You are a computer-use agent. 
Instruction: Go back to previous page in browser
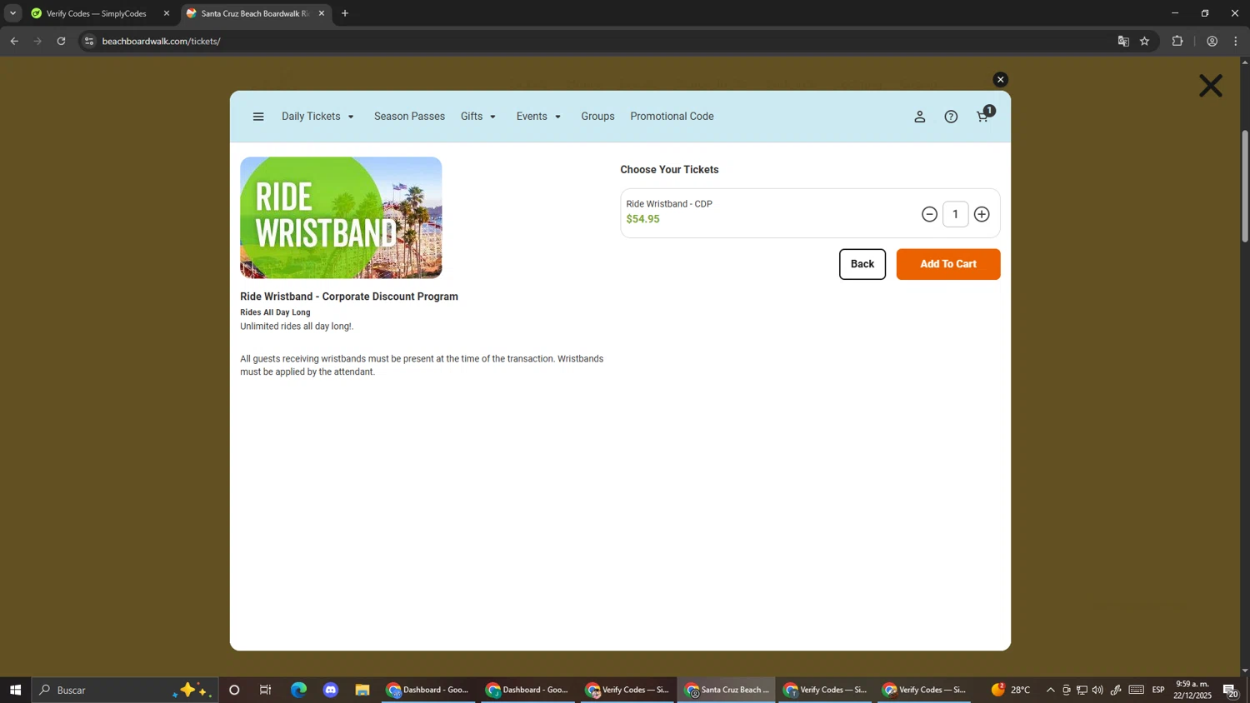14,41
